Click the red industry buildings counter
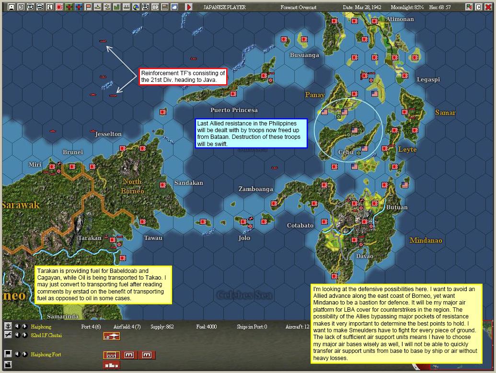Image resolution: width=496 pixels, height=373 pixels. coord(112,365)
